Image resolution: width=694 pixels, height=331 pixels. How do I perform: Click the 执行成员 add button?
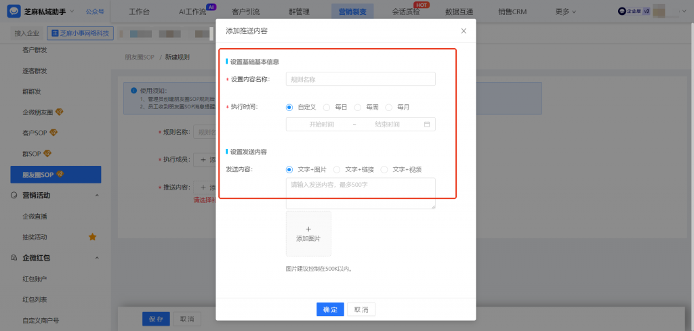tap(205, 160)
